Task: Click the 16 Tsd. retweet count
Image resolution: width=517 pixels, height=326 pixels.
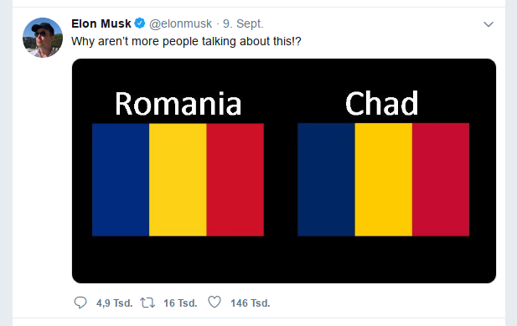Action: click(180, 303)
